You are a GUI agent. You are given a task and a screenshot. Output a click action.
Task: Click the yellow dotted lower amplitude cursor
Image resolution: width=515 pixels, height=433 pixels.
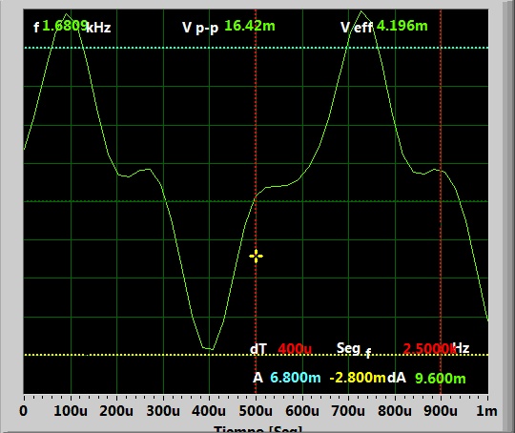pos(256,355)
